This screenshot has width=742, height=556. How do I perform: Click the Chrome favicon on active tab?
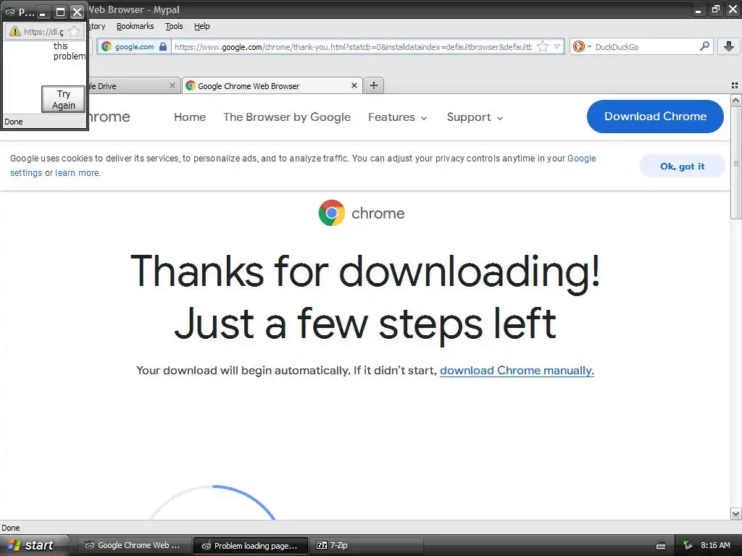tap(191, 85)
